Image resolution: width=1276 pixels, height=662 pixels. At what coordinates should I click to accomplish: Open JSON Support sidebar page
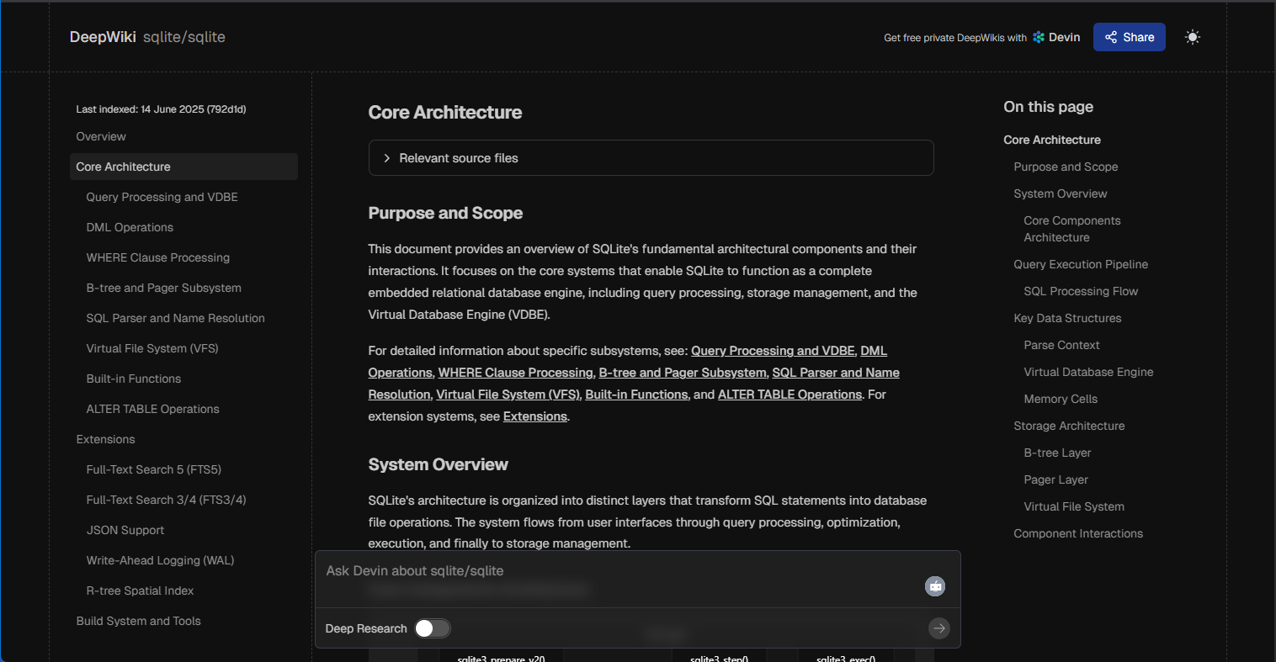tap(125, 530)
